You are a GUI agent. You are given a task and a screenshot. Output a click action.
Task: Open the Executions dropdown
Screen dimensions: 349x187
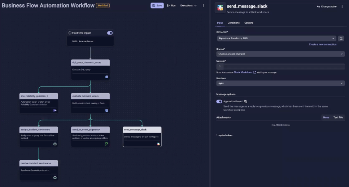188,5
